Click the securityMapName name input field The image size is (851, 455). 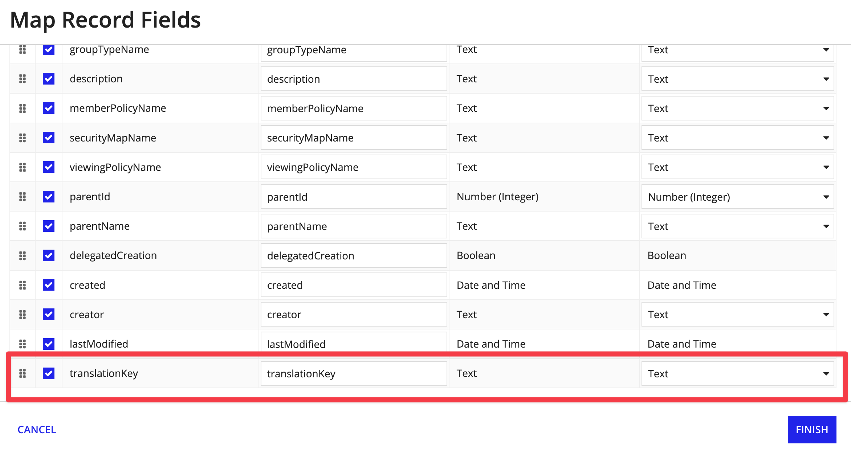pyautogui.click(x=353, y=138)
